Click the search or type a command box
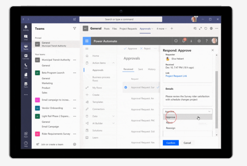Image resolution: width=247 pixels, height=166 pixels. pyautogui.click(x=121, y=19)
